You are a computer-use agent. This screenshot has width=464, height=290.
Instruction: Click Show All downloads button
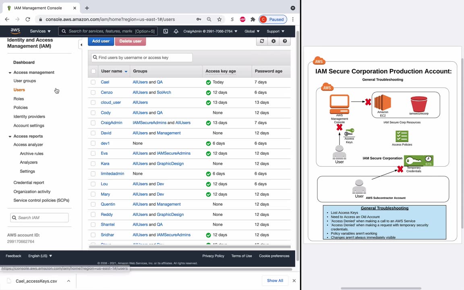coord(275,280)
